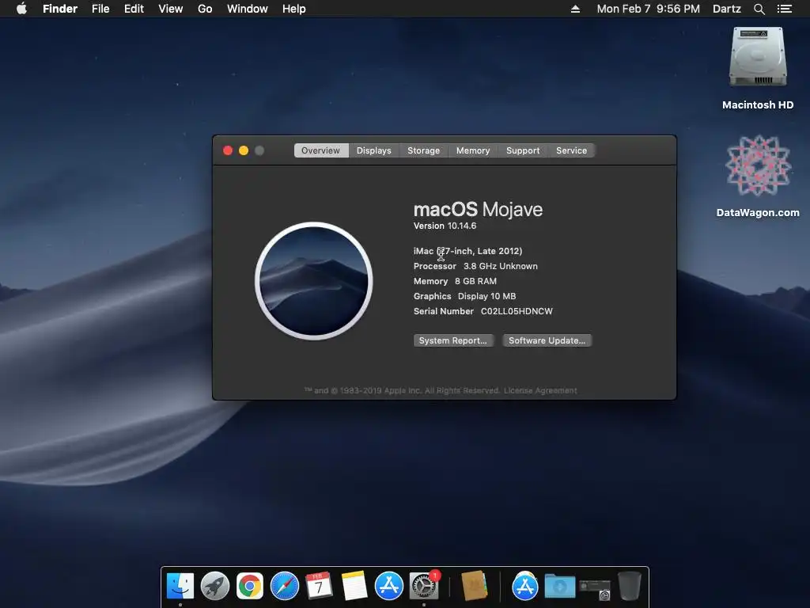The width and height of the screenshot is (810, 608).
Task: Click the Dartz user name menu
Action: 726,9
